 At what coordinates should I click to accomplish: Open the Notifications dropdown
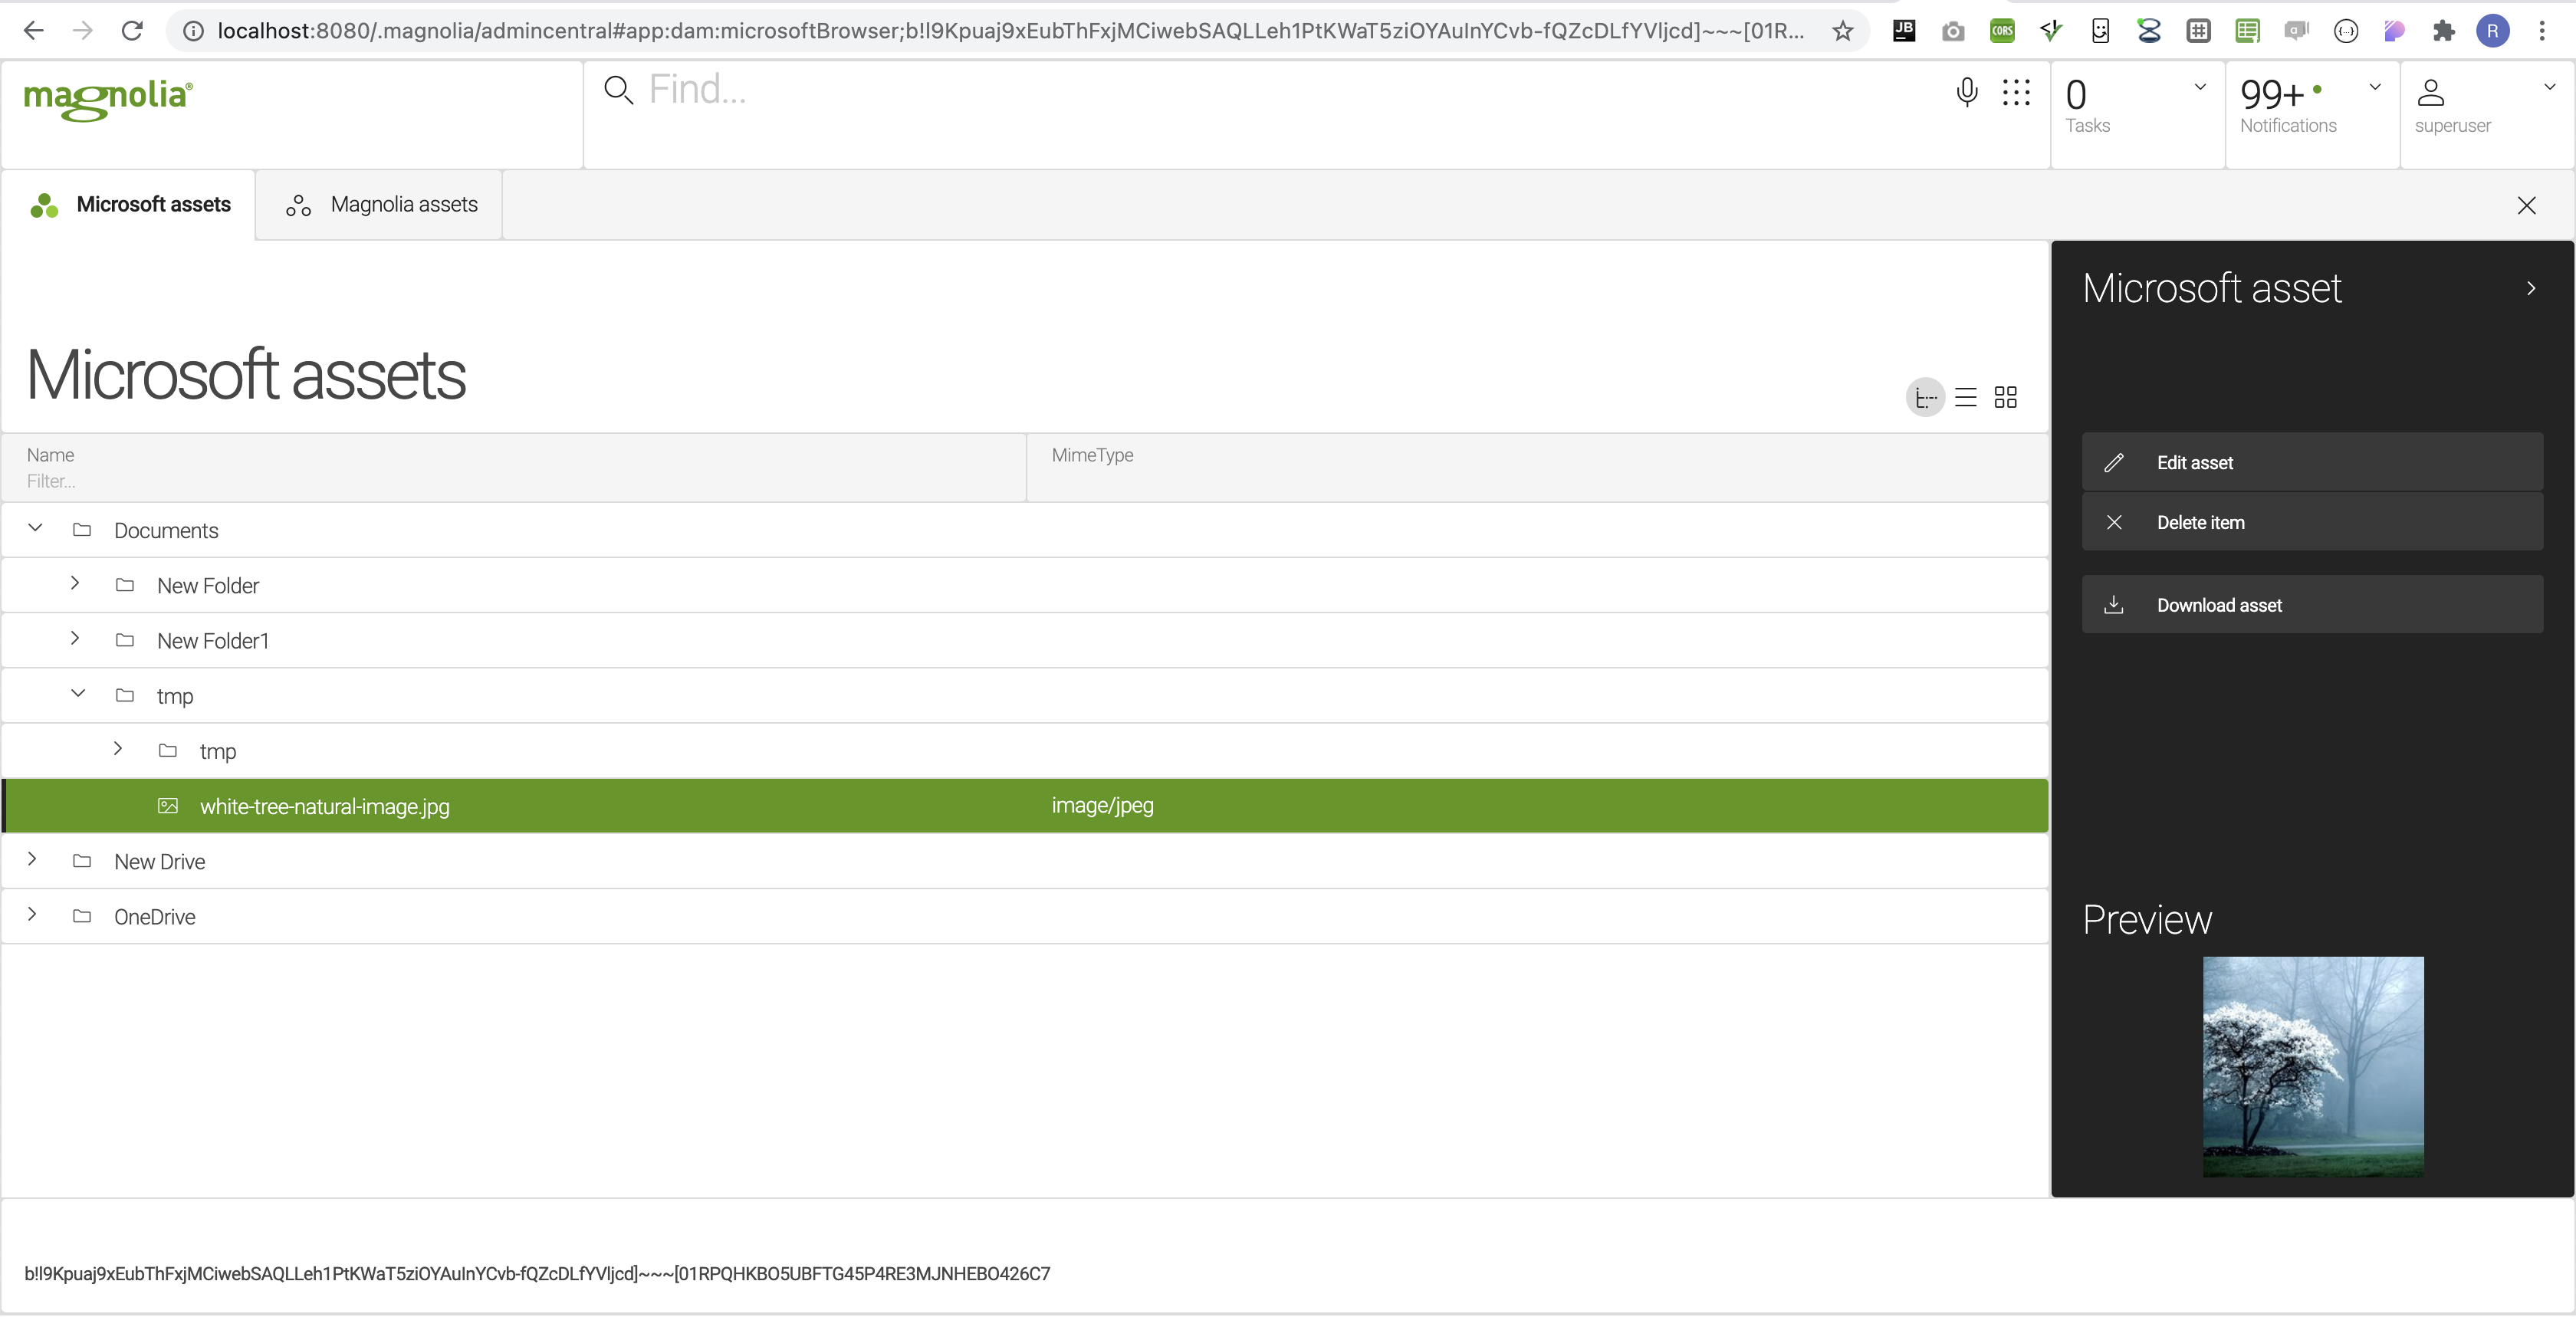click(x=2377, y=87)
